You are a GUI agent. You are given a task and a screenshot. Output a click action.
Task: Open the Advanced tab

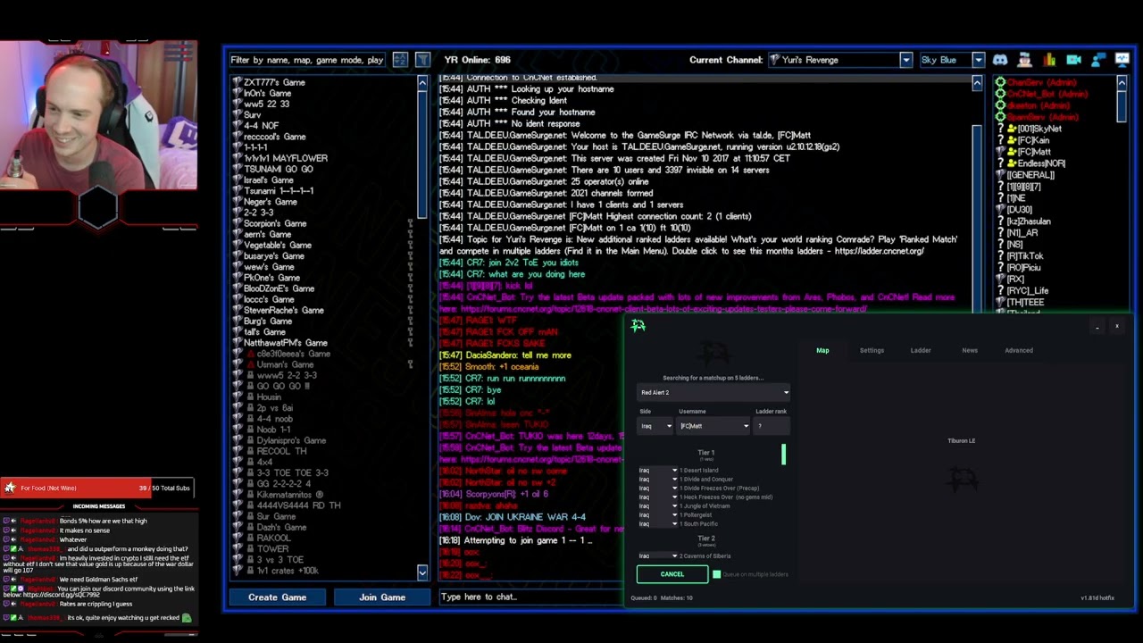click(1019, 350)
